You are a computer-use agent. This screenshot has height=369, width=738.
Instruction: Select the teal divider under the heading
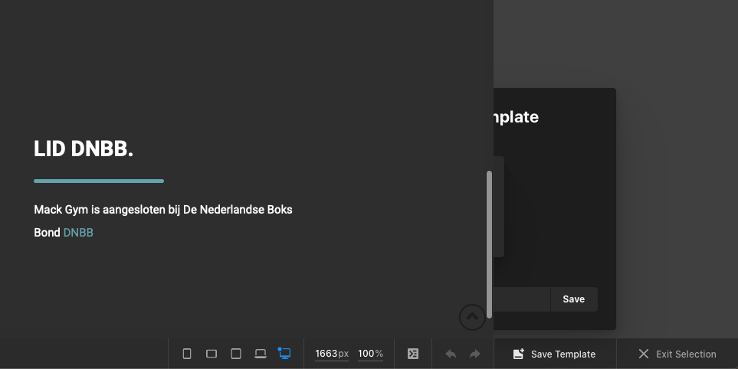(99, 181)
